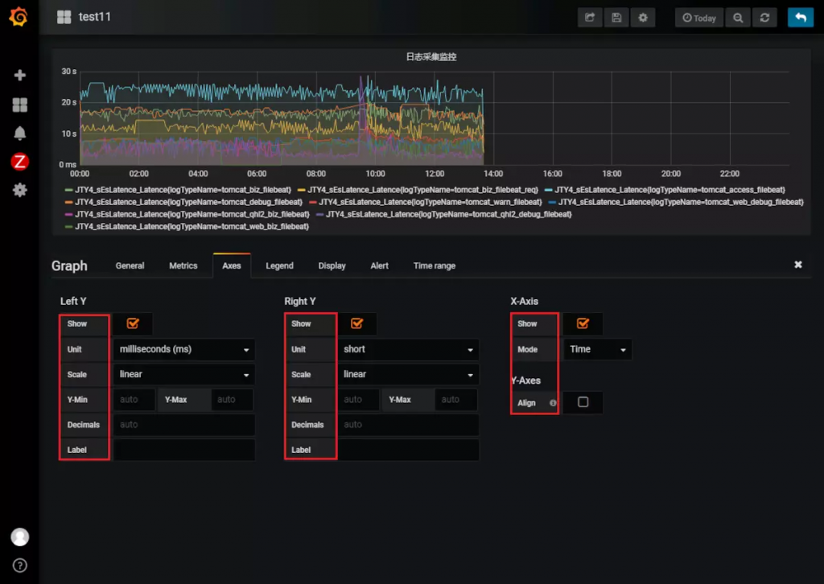824x584 pixels.
Task: Open the user profile avatar
Action: click(x=20, y=537)
